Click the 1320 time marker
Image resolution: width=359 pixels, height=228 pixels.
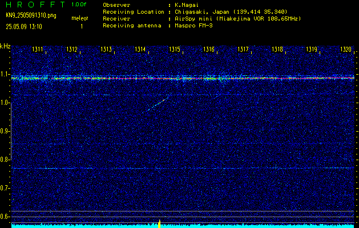(346, 49)
